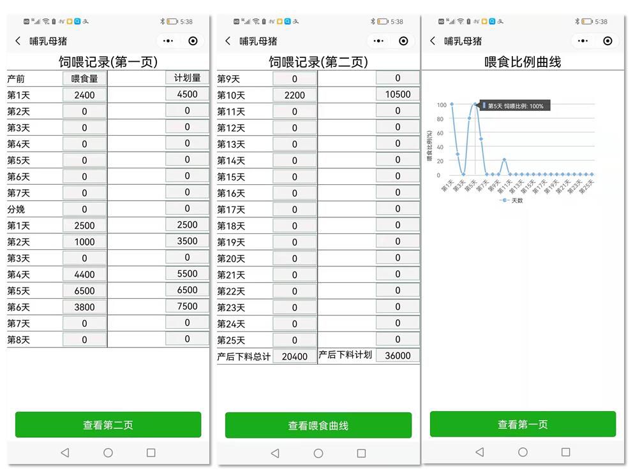The height and width of the screenshot is (471, 633).
Task: Select the plan field showing 10500
Action: click(x=398, y=94)
